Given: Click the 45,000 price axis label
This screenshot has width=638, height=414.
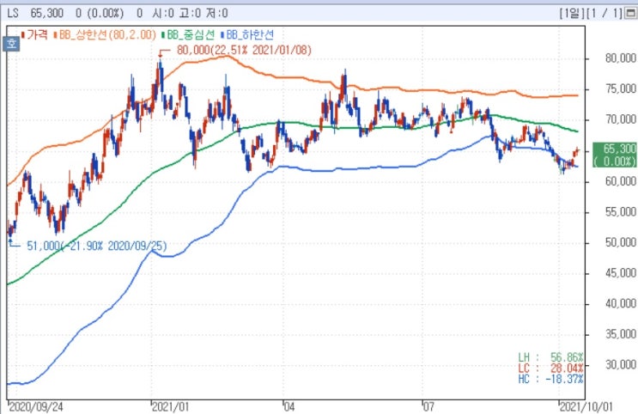Looking at the screenshot, I should (621, 273).
